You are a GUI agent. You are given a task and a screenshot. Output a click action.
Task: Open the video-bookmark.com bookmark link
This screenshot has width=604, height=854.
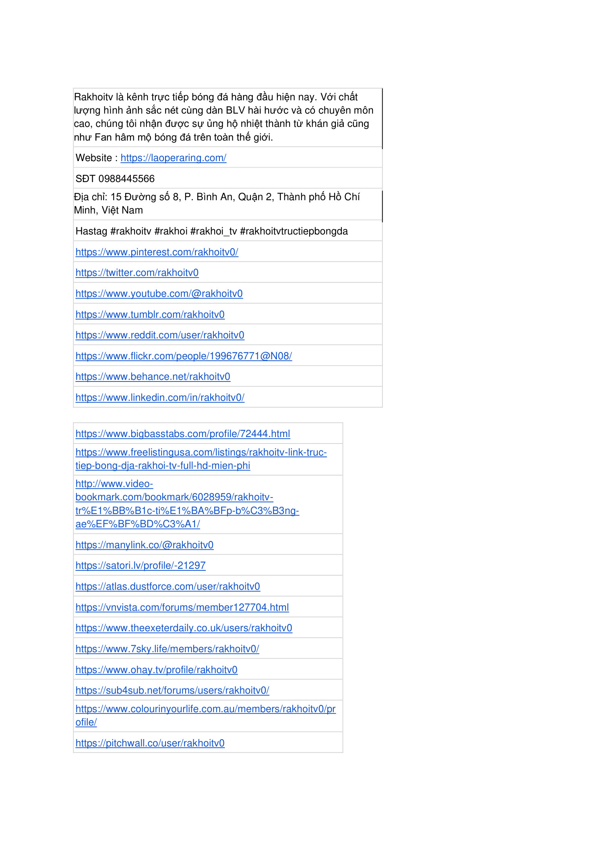pos(174,497)
